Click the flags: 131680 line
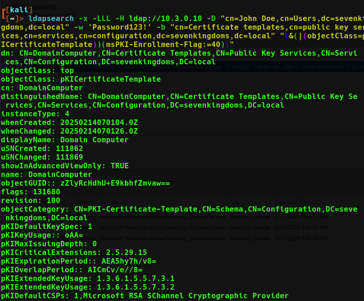The image size is (364, 301). pos(30,192)
